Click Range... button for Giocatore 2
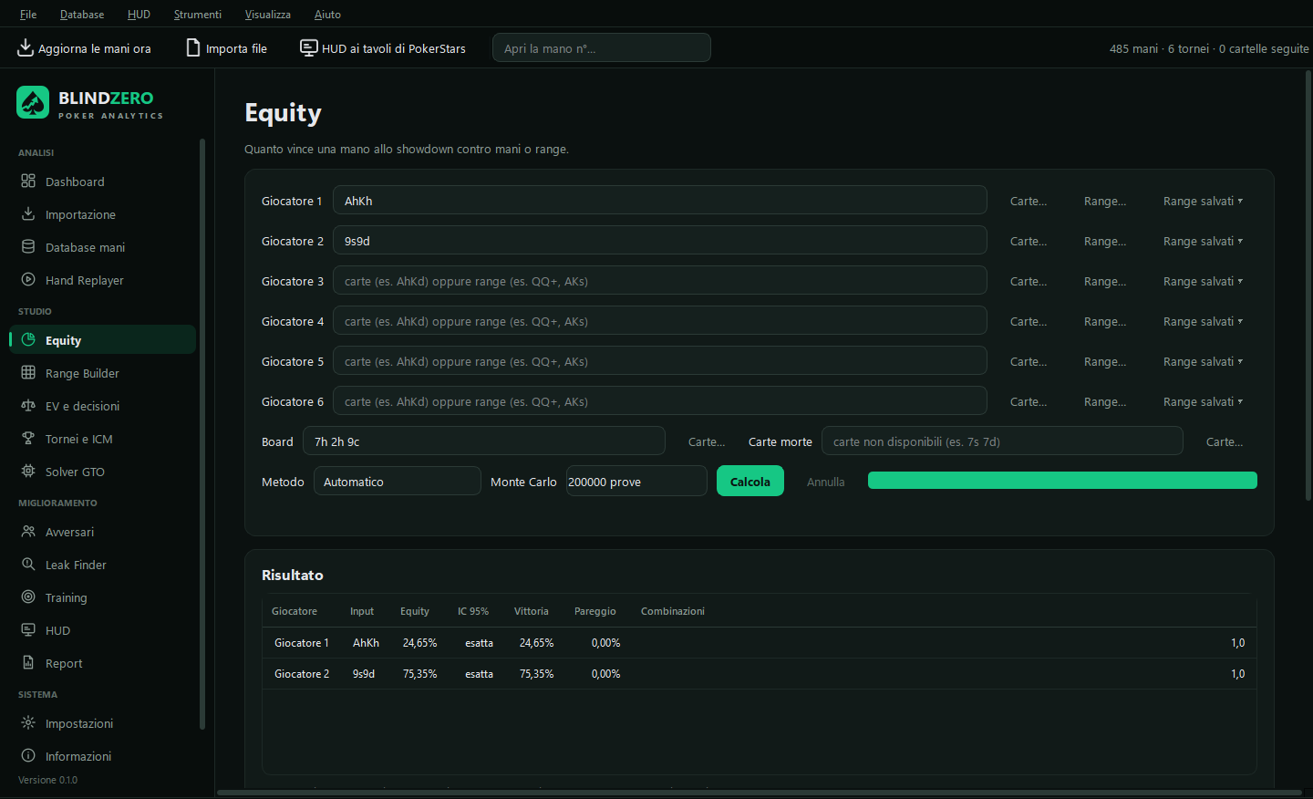This screenshot has width=1313, height=799. tap(1105, 241)
